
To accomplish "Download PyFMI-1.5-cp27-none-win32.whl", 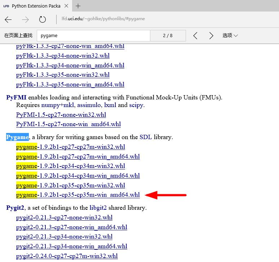I will [61, 115].
